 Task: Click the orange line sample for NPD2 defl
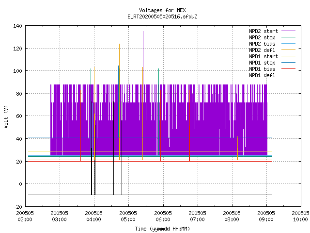[x=288, y=50]
